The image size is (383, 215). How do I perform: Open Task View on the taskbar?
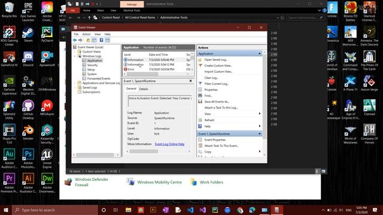click(x=115, y=210)
